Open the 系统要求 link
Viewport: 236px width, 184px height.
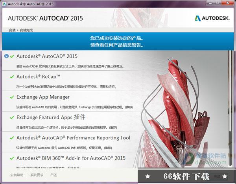(x=37, y=175)
